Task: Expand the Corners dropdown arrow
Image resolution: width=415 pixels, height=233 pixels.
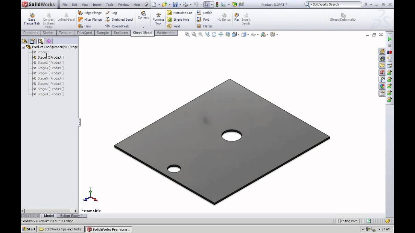Action: (143, 27)
